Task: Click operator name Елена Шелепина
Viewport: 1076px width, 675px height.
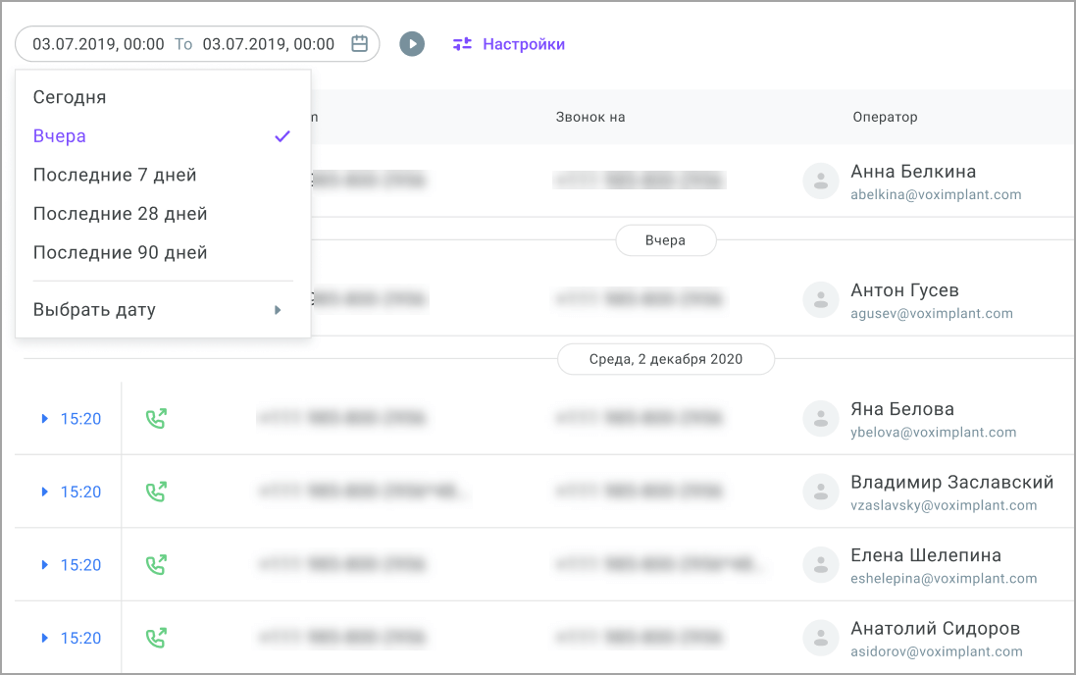Action: [926, 555]
